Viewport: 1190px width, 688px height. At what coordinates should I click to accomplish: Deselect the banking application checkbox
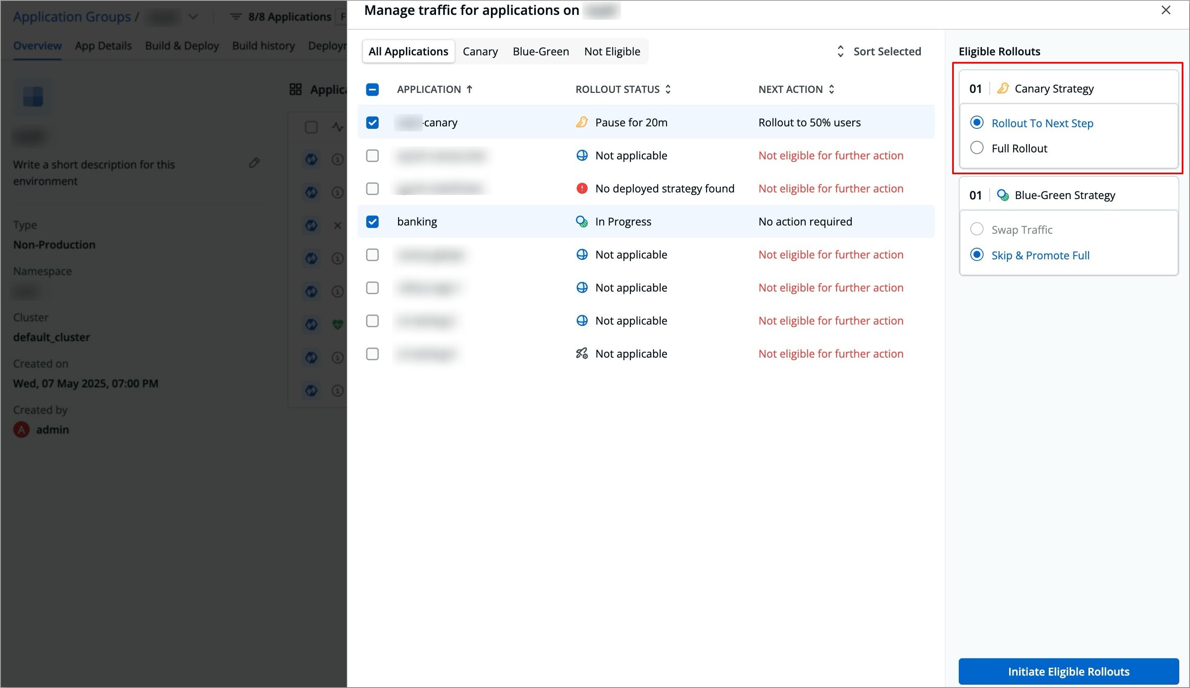coord(372,221)
